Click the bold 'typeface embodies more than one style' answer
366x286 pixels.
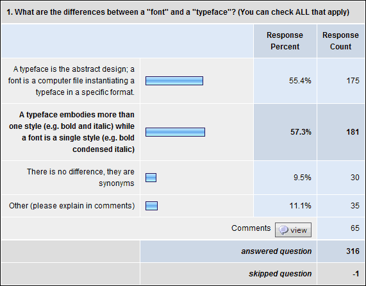click(x=72, y=132)
